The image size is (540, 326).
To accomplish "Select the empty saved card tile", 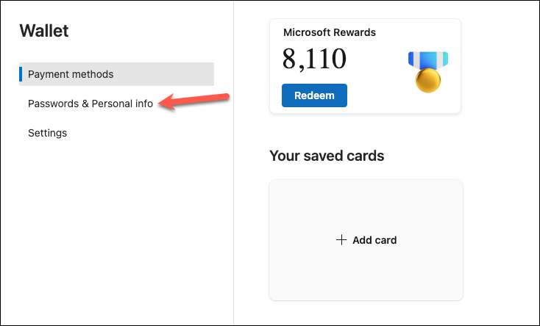I will coord(366,206).
